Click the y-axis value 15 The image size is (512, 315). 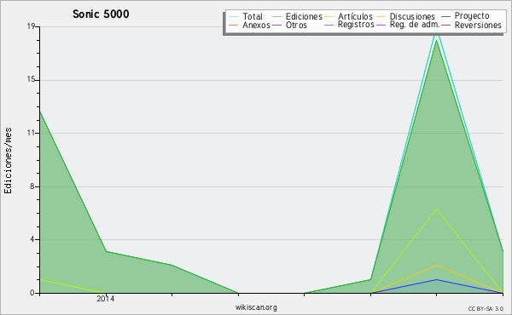(31, 80)
